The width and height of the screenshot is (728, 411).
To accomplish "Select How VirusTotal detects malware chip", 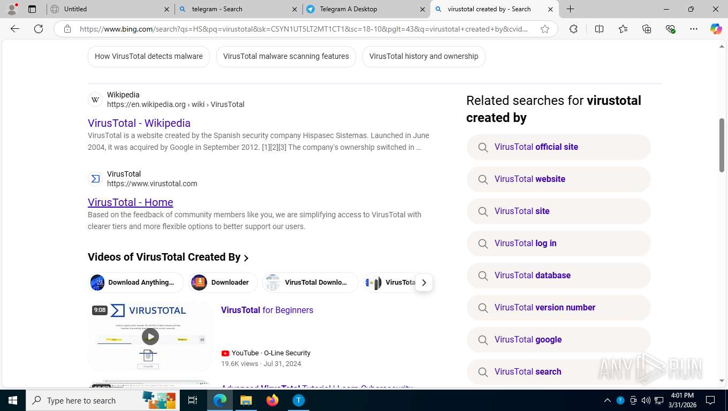I will pyautogui.click(x=149, y=56).
